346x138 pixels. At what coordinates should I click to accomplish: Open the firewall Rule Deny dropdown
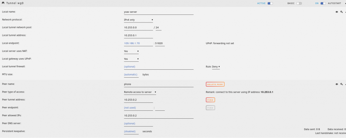click(x=216, y=67)
